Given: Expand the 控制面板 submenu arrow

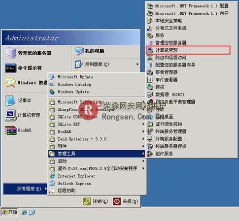Looking at the screenshot, I should coord(137,64).
